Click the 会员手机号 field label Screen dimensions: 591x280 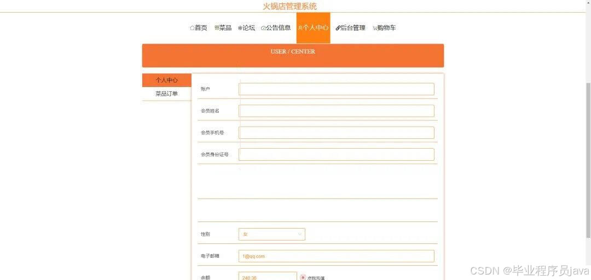tap(212, 133)
